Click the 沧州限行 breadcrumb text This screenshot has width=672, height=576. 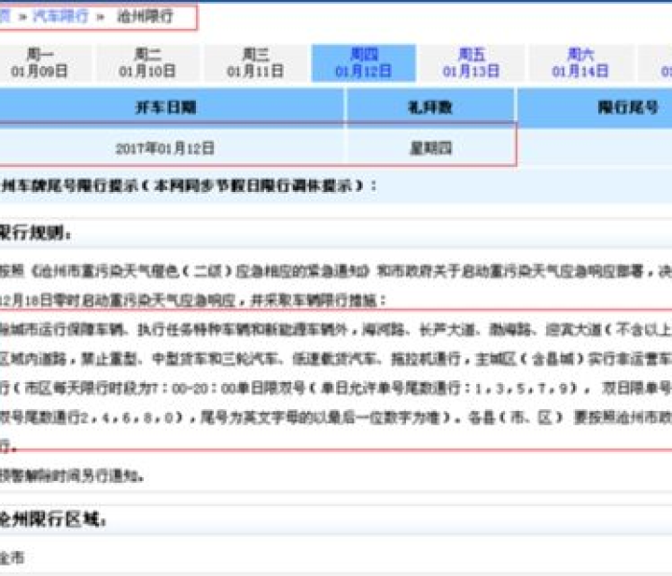145,16
